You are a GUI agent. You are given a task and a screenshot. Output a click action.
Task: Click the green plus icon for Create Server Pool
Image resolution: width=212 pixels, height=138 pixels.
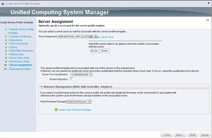coord(91,37)
